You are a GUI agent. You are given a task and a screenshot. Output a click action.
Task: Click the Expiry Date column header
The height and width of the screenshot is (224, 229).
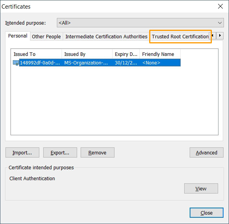[126, 54]
